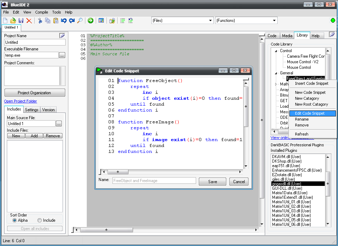Click the Executable Filename input field
The image size is (338, 246).
coord(31,55)
